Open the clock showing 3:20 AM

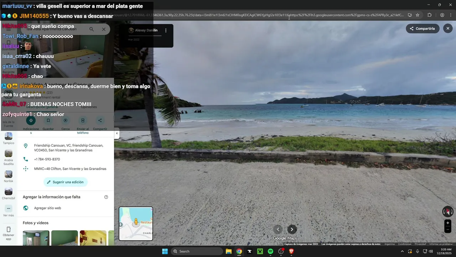pyautogui.click(x=444, y=251)
